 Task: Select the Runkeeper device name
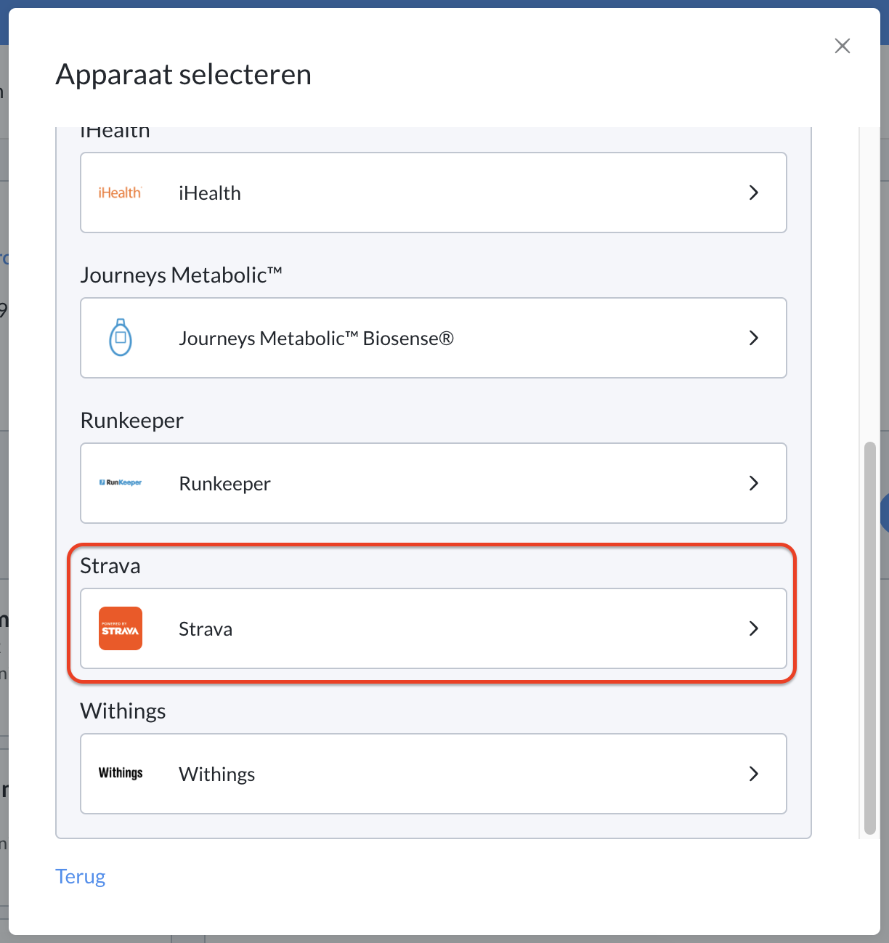(x=225, y=484)
